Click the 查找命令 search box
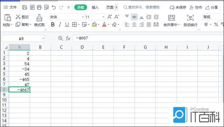This screenshot has width=224, height=127. [x=142, y=7]
